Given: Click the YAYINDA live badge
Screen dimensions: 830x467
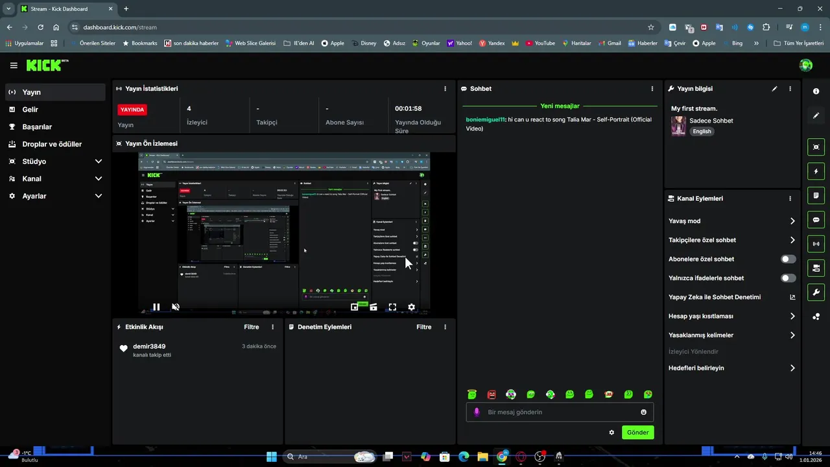Looking at the screenshot, I should point(132,110).
